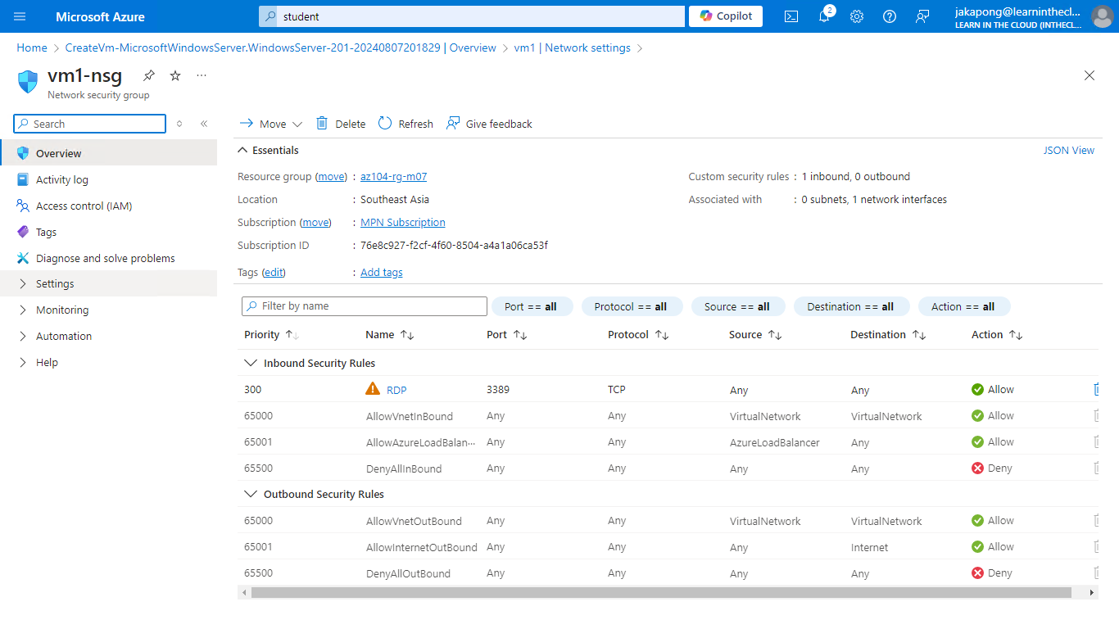Click the Add tags link
This screenshot has height=629, width=1119.
coord(382,273)
